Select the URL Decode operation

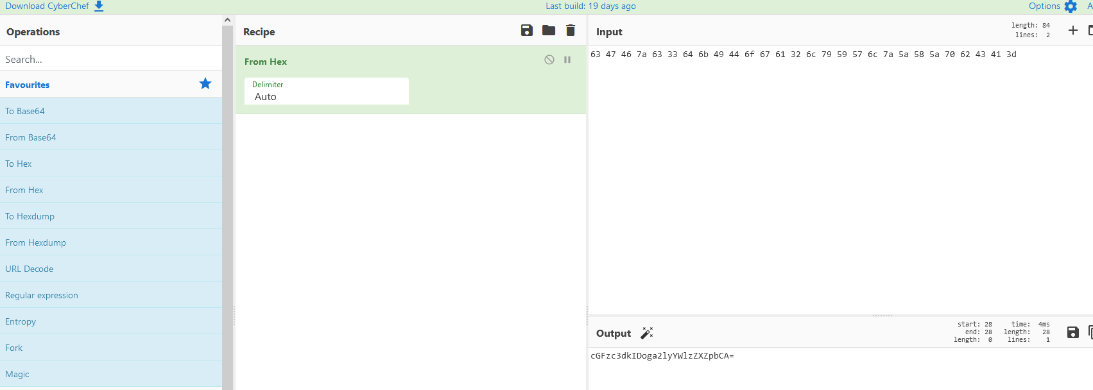tap(111, 269)
